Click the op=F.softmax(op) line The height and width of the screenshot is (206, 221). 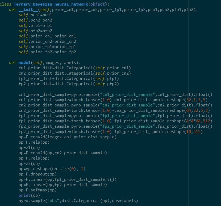coord(38,190)
